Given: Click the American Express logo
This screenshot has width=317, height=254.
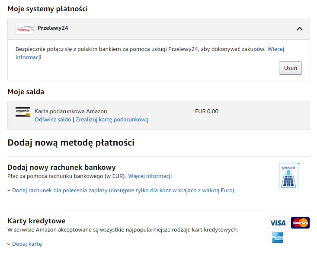Looking at the screenshot, I should (278, 238).
